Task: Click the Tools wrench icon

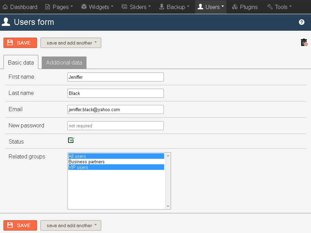Action: [x=270, y=7]
